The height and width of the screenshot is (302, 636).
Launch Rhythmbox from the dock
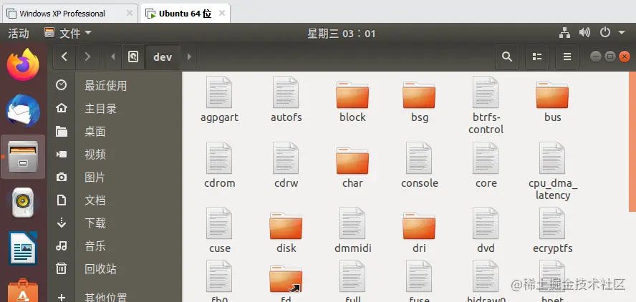[x=23, y=203]
